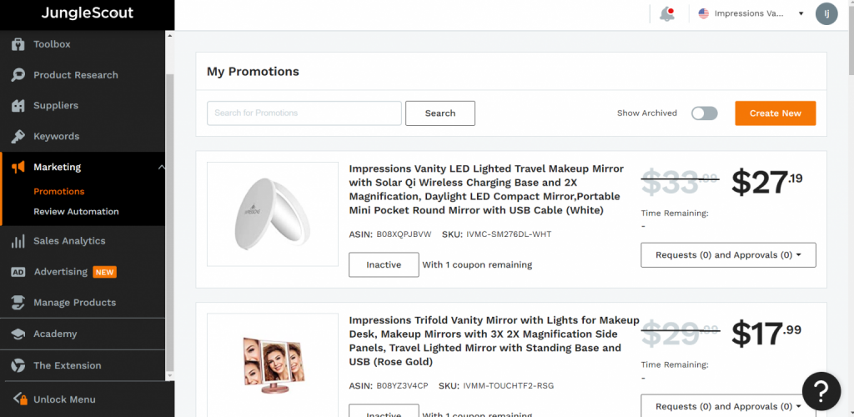Click the Toolbox sidebar icon
Screen dimensions: 854x417
18,44
